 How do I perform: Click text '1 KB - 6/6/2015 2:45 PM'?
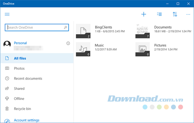tap(110, 31)
